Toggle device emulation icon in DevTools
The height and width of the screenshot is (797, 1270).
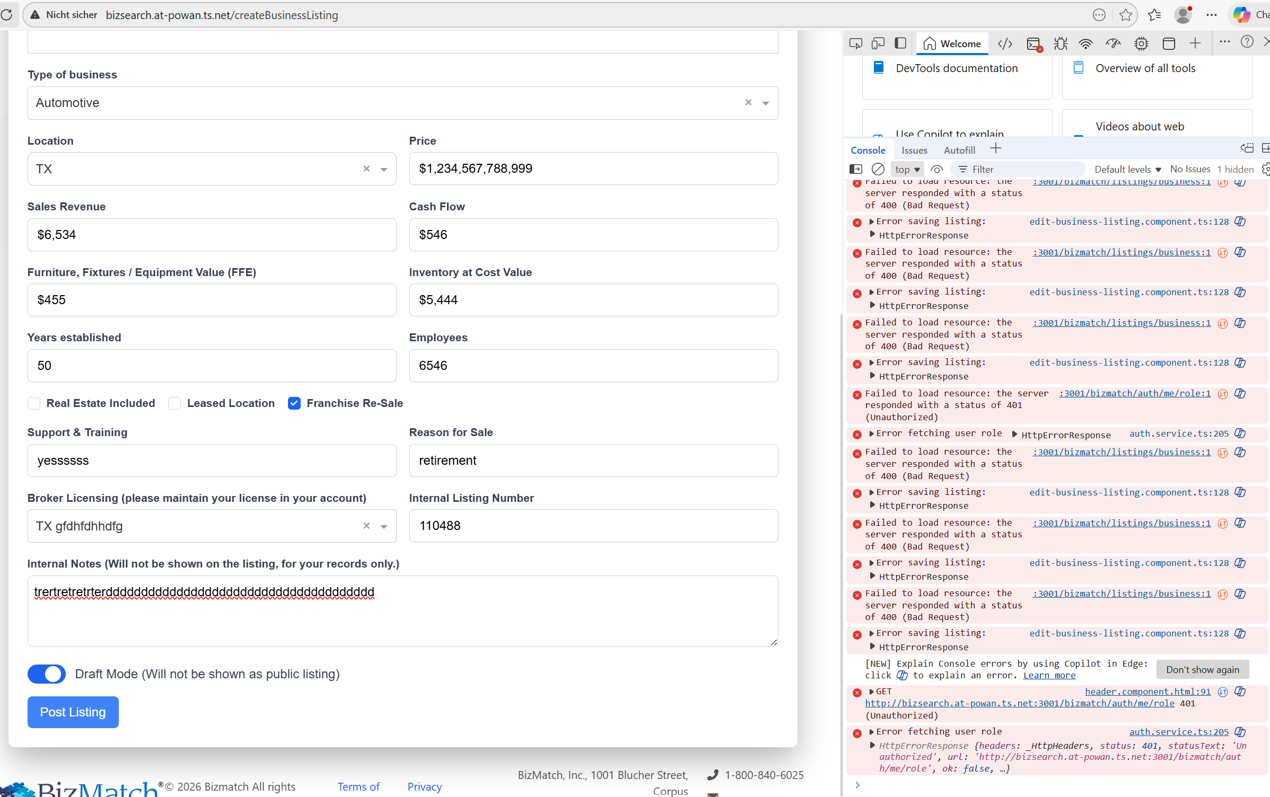coord(878,43)
